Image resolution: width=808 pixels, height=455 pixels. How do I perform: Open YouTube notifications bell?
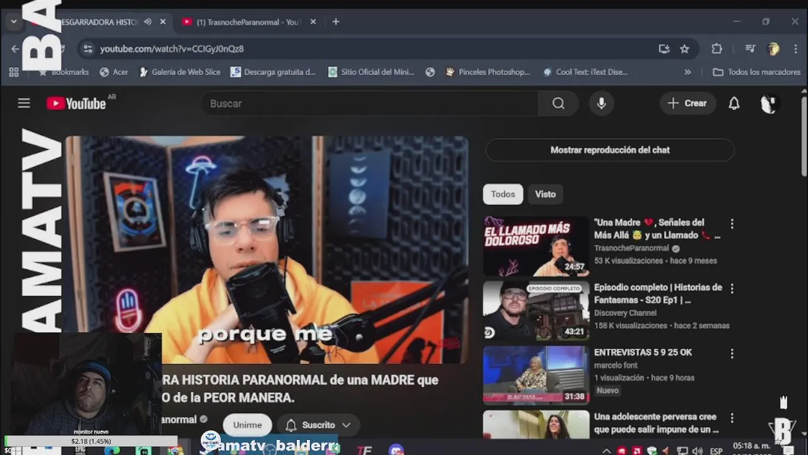coord(734,103)
